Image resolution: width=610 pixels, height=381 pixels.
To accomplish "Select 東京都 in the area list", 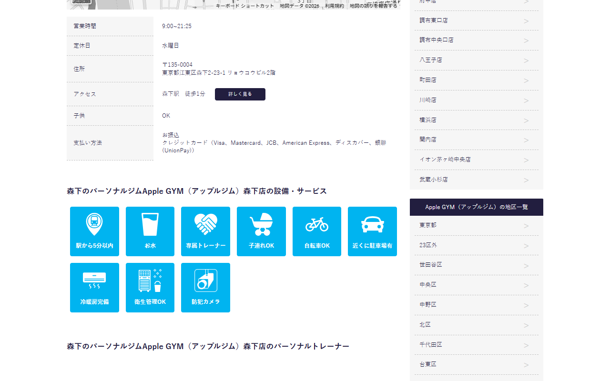I will click(x=477, y=225).
